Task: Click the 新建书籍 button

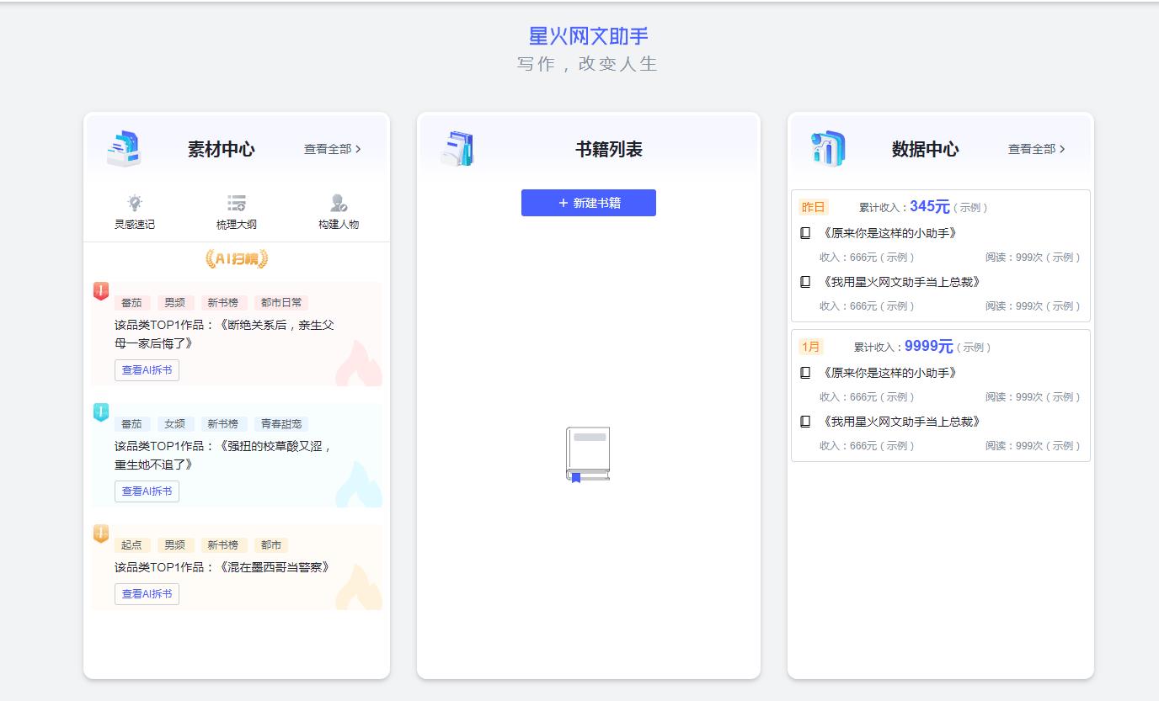Action: tap(588, 203)
